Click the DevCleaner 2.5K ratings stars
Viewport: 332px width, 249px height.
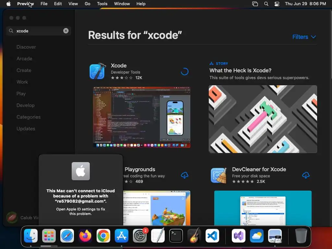[243, 182]
